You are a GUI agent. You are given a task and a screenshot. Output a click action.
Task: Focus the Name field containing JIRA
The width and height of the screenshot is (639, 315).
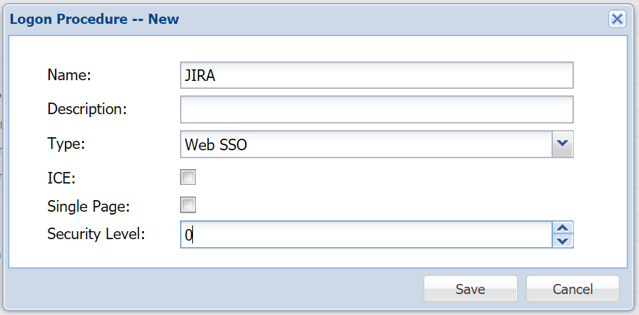coord(376,75)
